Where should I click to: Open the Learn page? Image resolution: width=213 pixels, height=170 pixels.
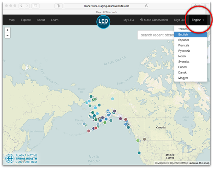(x=55, y=20)
